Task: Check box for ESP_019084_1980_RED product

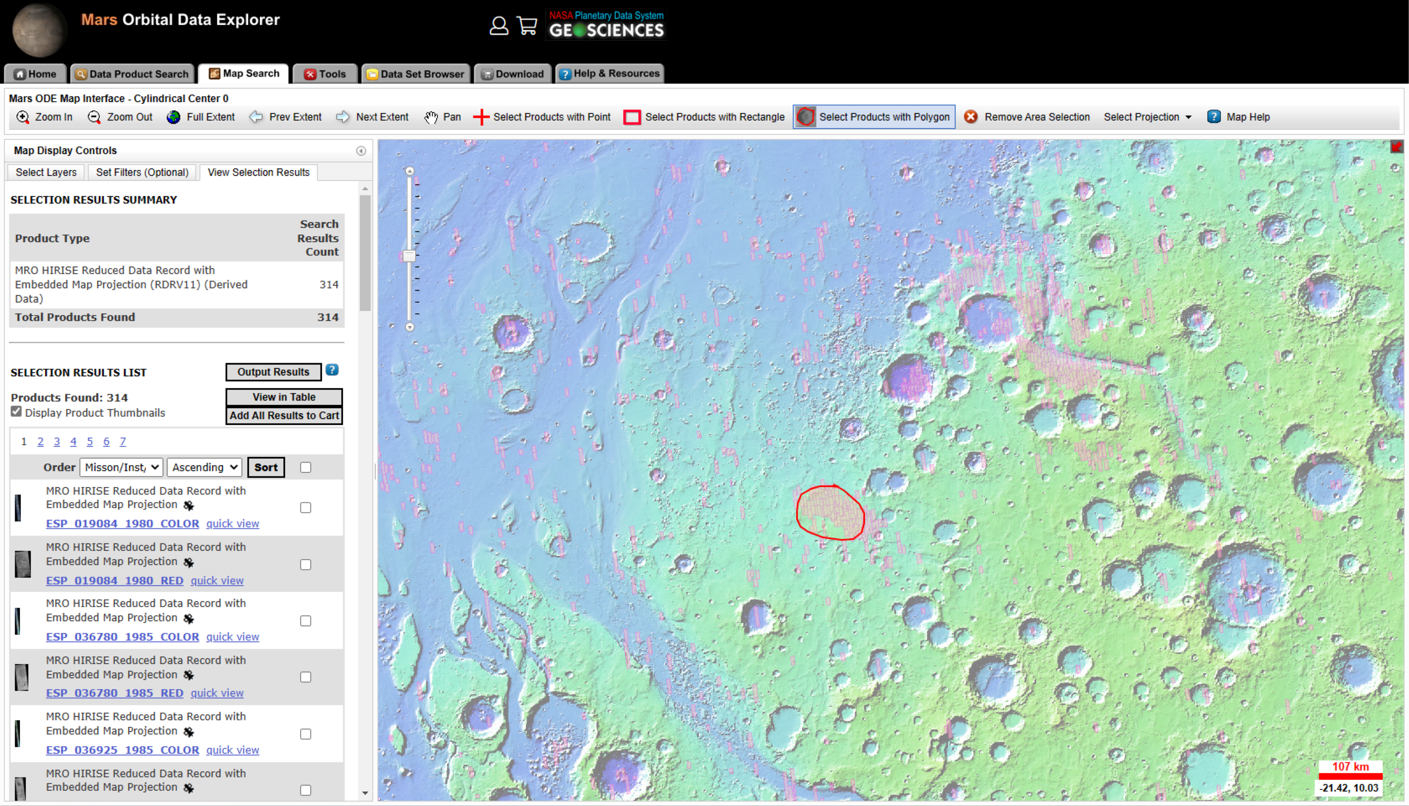Action: point(305,564)
